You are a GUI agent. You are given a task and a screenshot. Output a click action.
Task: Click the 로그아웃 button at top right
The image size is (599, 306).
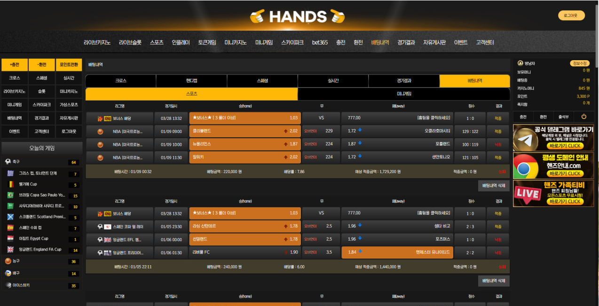(571, 16)
